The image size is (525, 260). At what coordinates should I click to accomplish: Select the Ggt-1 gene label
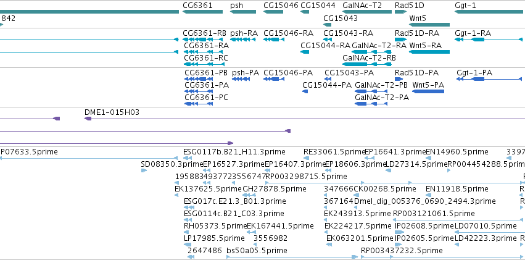tap(465, 6)
